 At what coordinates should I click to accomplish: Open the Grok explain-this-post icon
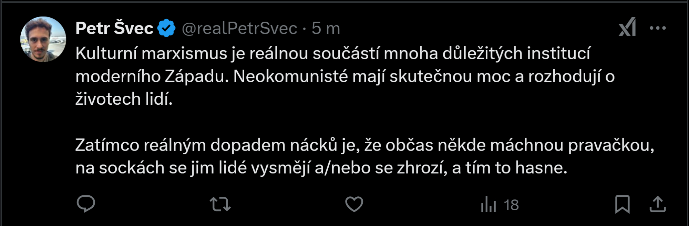tap(627, 28)
